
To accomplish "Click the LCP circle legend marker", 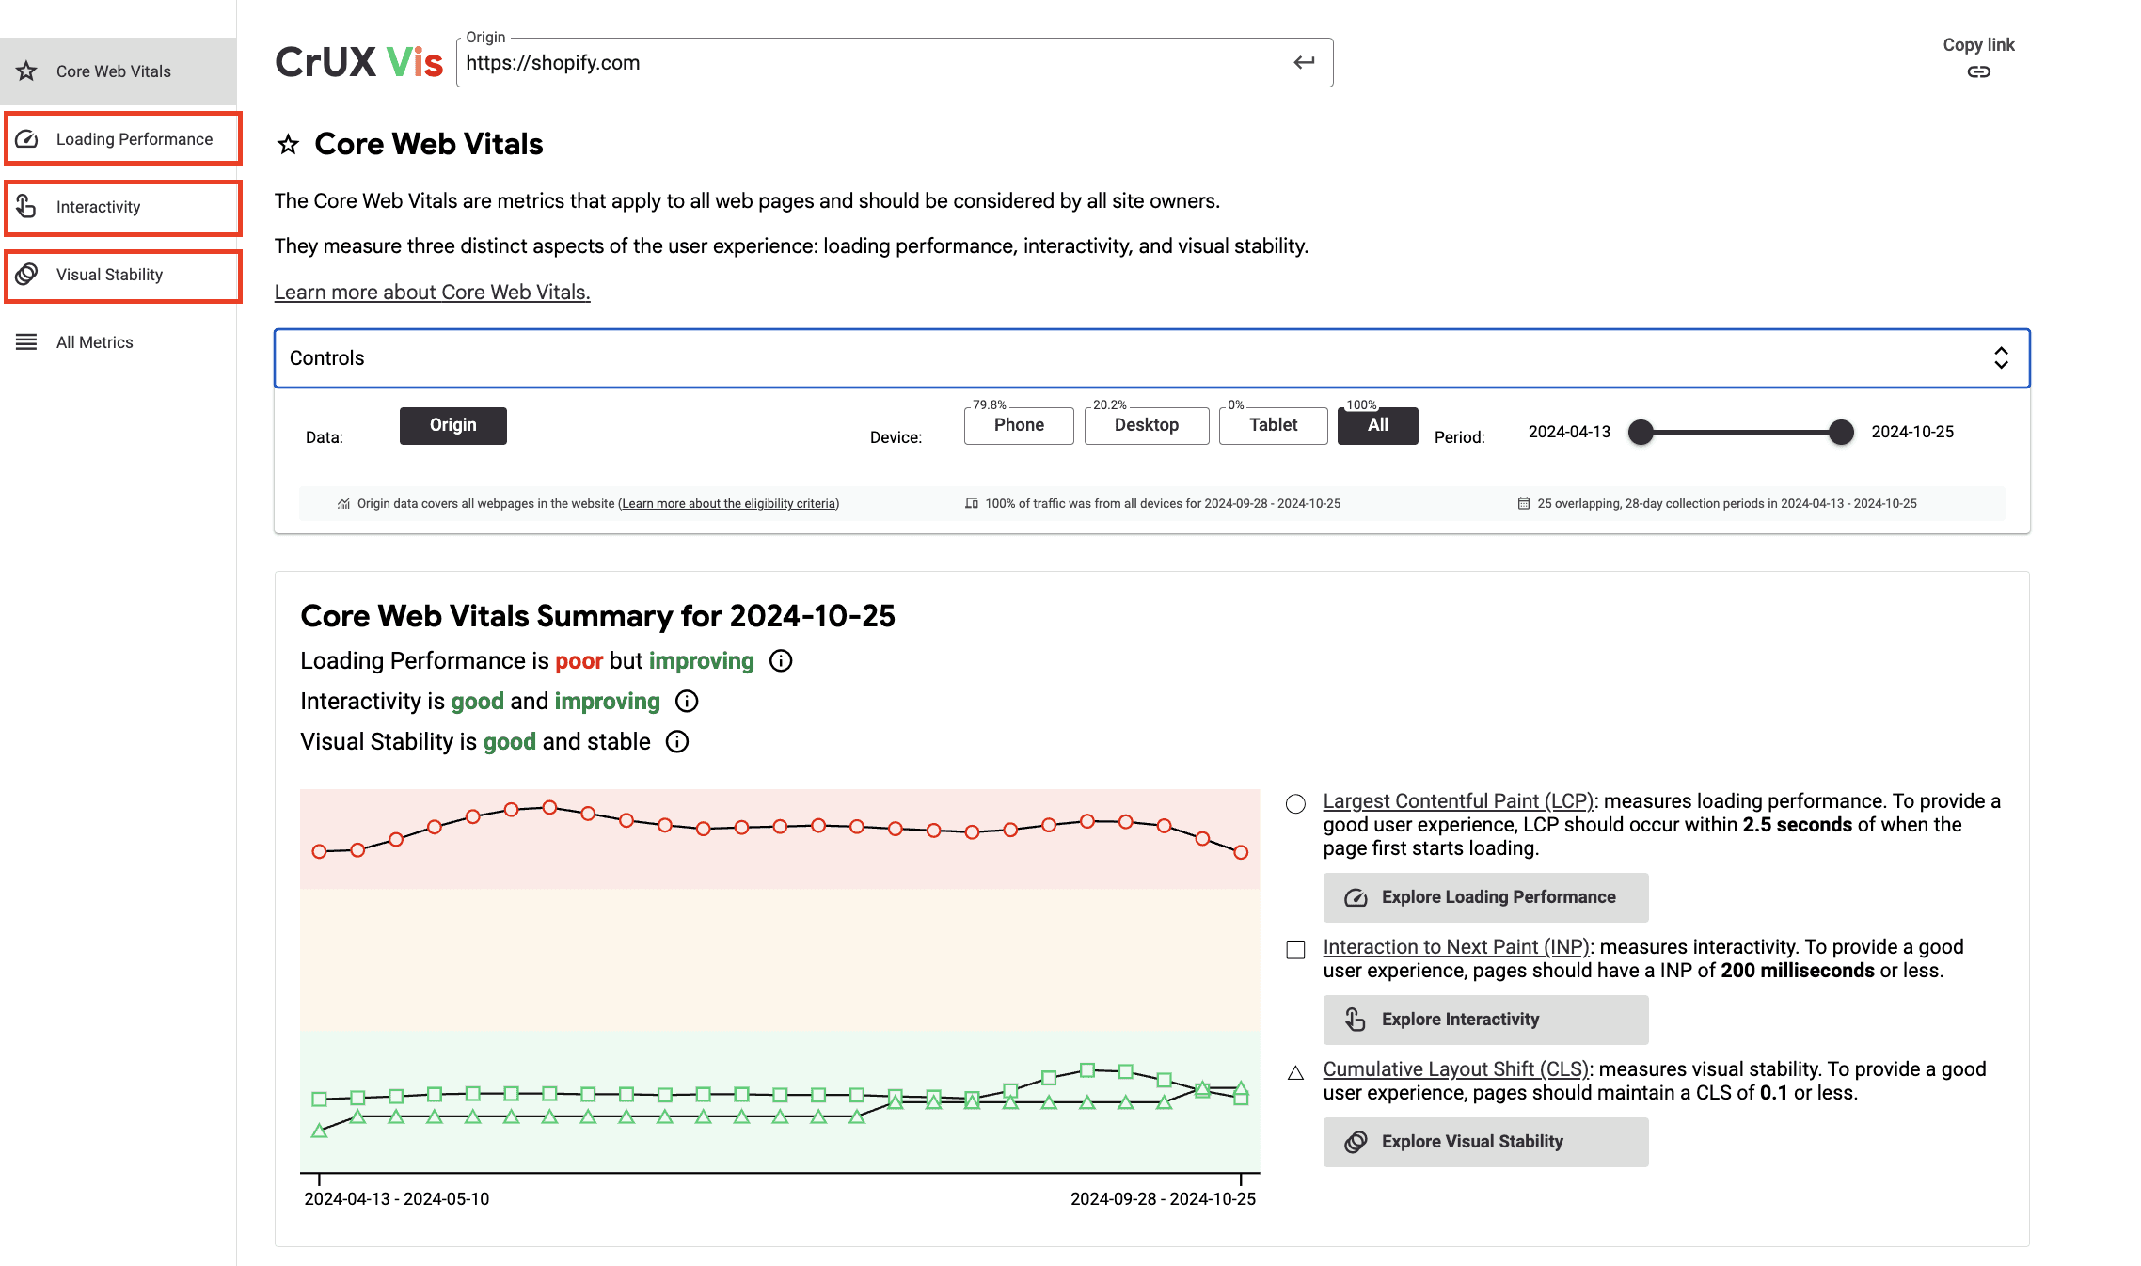I will (1295, 804).
